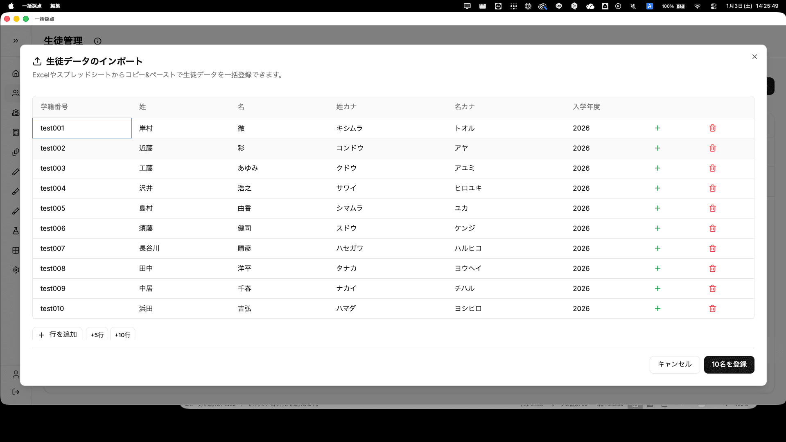
Task: Open the 編集 menu in the menu bar
Action: 55,6
